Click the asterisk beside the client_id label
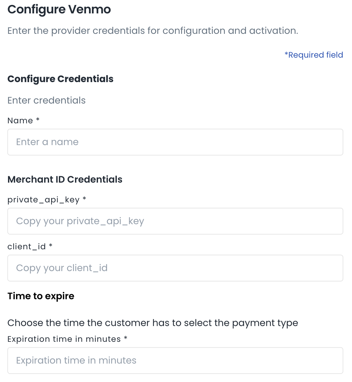Viewport: 352px width, 382px height. [51, 246]
